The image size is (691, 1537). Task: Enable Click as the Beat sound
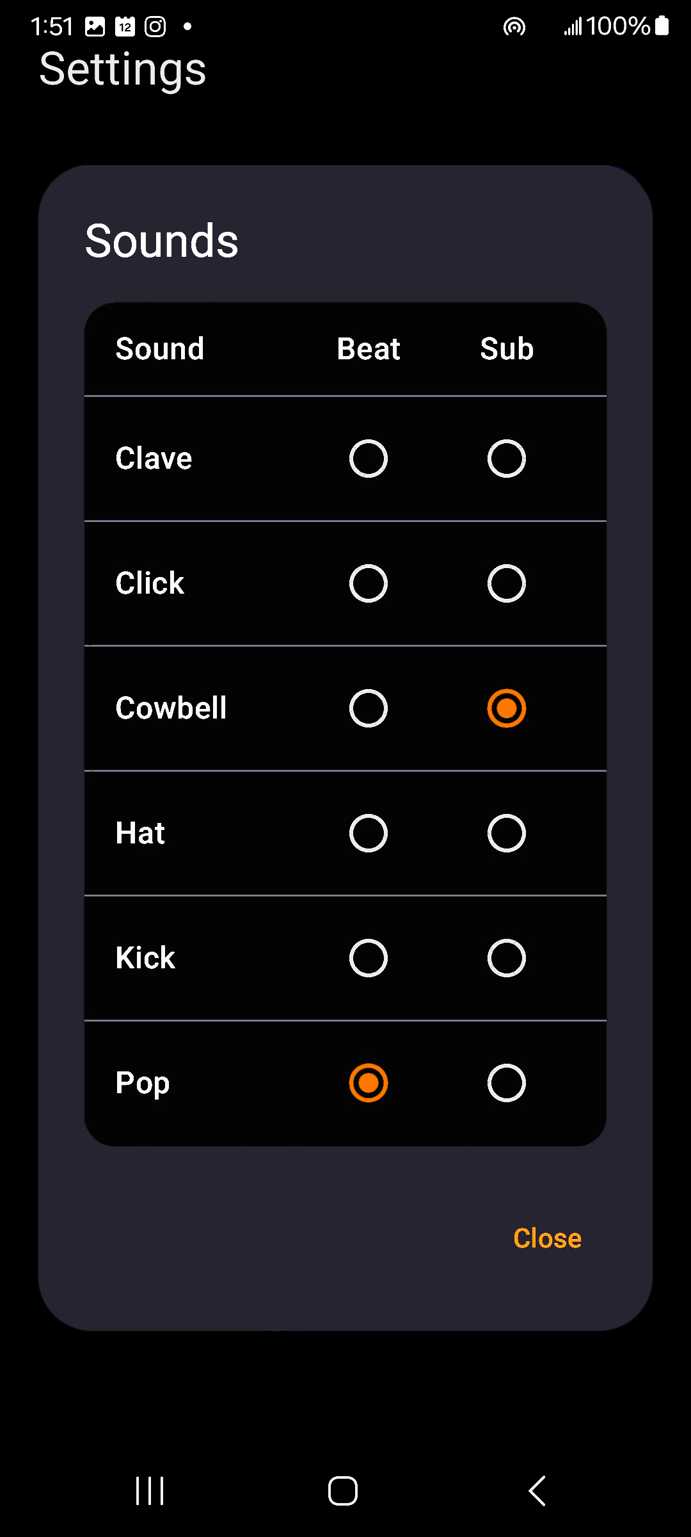coord(368,583)
